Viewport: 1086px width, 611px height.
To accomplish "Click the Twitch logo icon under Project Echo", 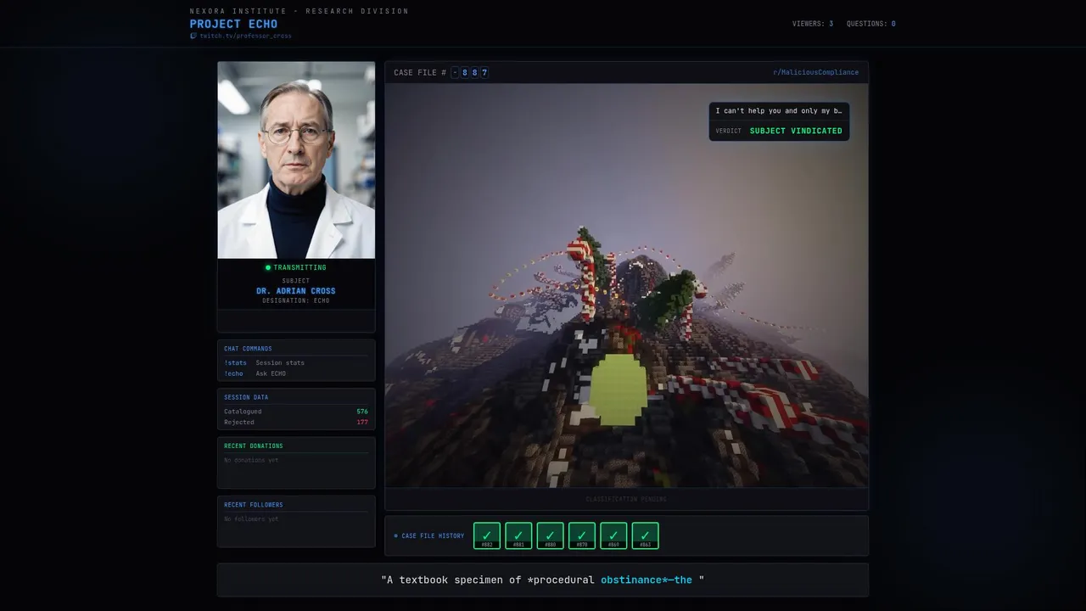I will pos(193,36).
